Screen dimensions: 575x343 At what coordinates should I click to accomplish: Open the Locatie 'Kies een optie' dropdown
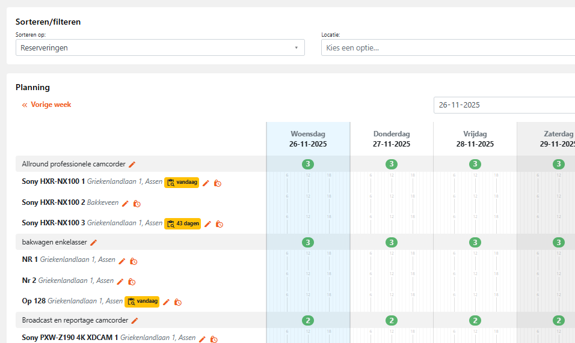[447, 47]
